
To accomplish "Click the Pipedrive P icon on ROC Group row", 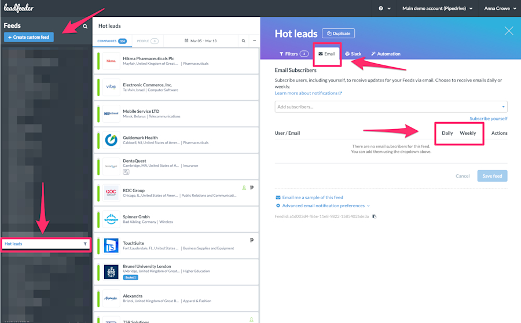I will tap(252, 188).
